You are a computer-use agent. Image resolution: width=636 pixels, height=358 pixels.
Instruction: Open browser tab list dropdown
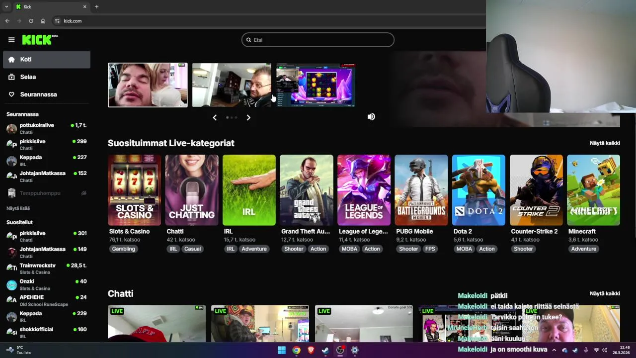pyautogui.click(x=7, y=6)
